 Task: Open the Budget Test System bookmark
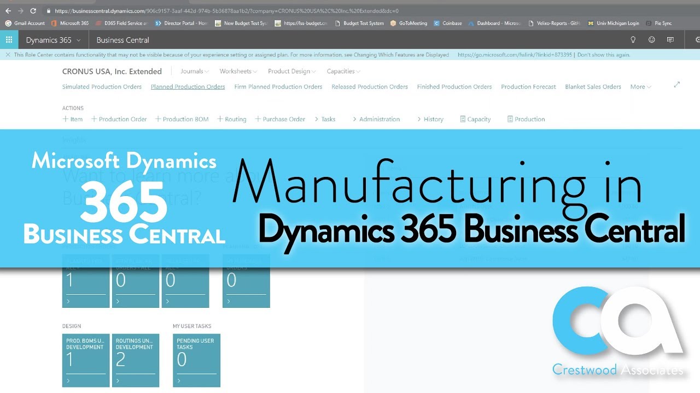click(359, 23)
